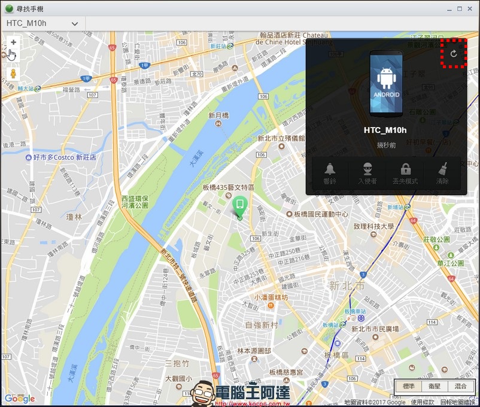Wipe device with the 清除 broom icon
480x407 pixels.
coord(442,174)
